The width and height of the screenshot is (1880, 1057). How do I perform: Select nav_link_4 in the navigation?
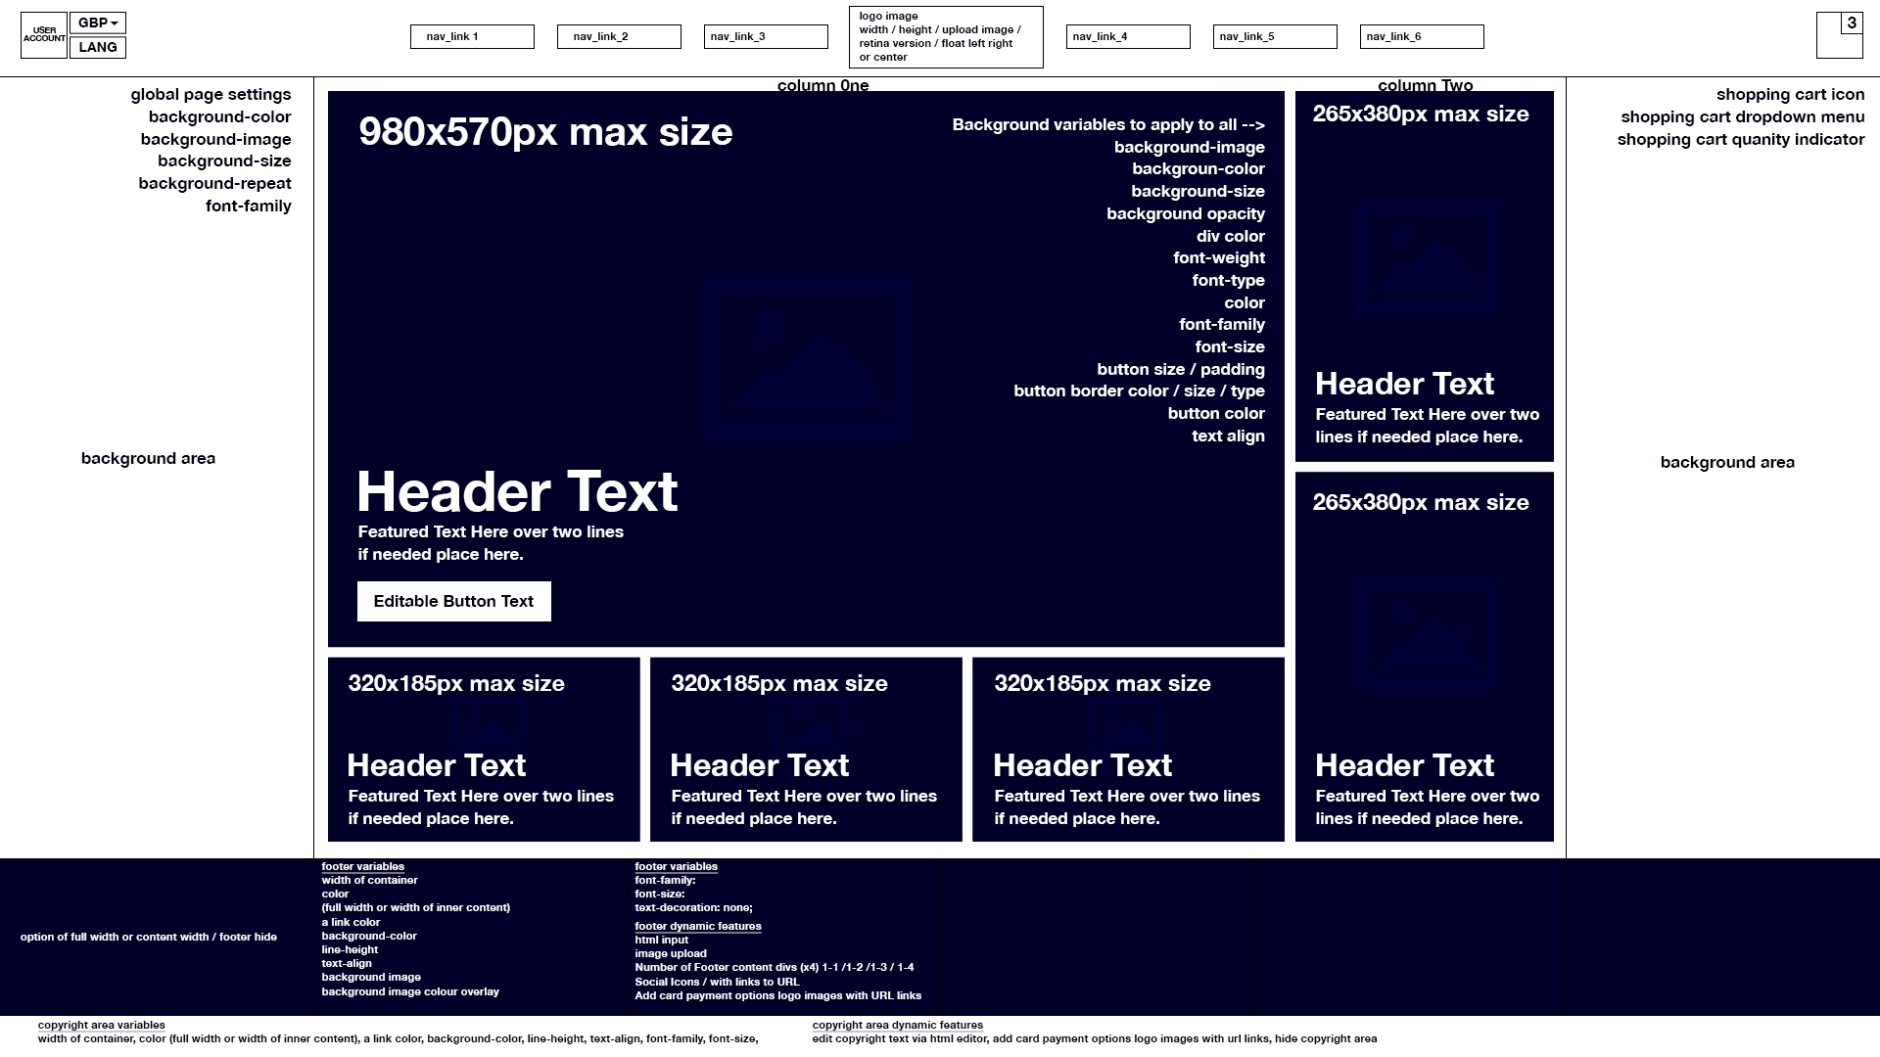(x=1128, y=36)
